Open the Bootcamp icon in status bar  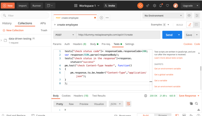click(116, 115)
